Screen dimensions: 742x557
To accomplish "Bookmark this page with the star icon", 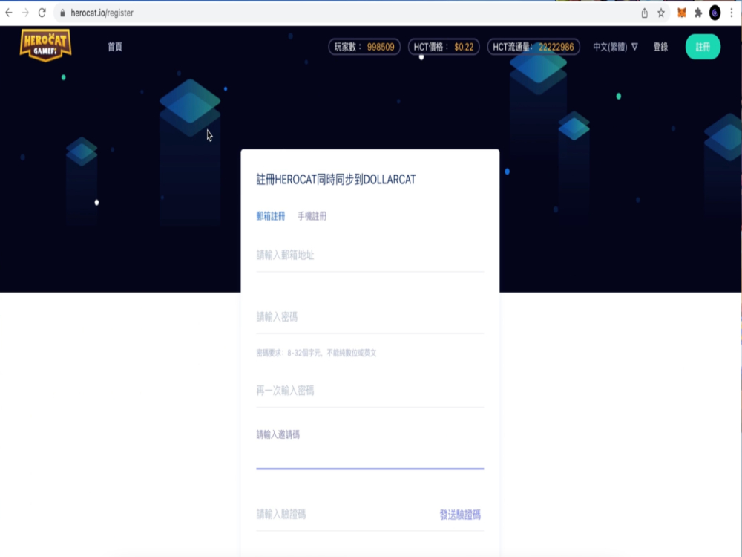I will 661,13.
